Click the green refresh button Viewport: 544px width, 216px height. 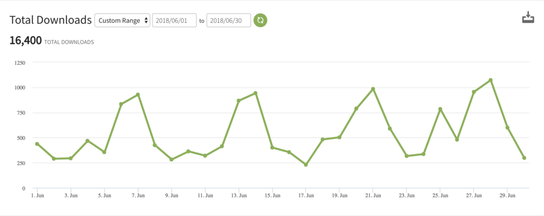point(260,20)
